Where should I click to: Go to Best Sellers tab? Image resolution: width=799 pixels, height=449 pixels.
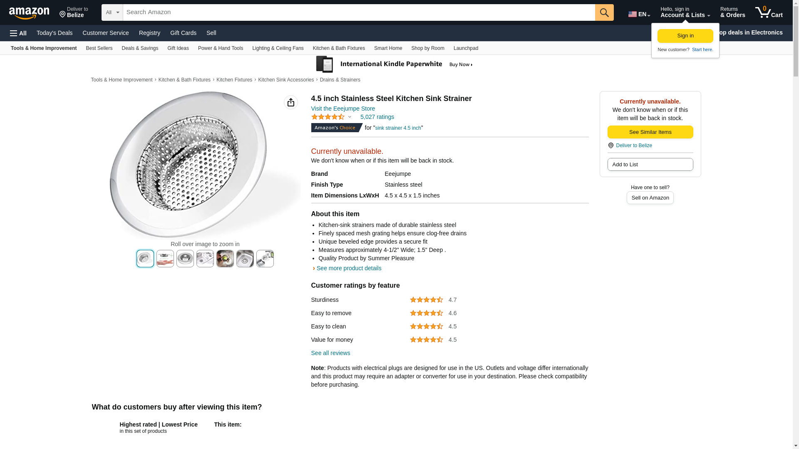[x=99, y=48]
